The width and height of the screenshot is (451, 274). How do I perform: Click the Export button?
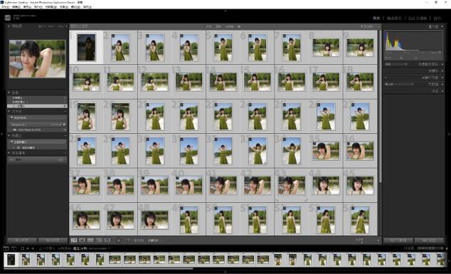pyautogui.click(x=53, y=241)
